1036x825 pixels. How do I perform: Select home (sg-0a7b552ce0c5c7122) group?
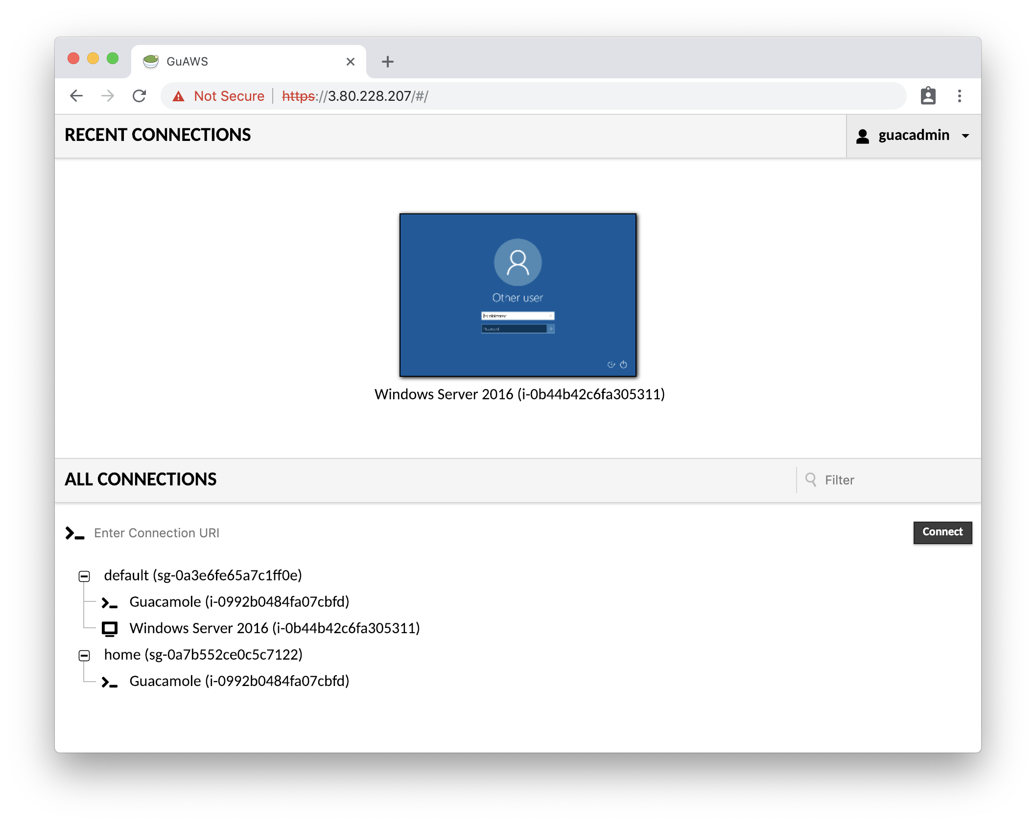203,655
